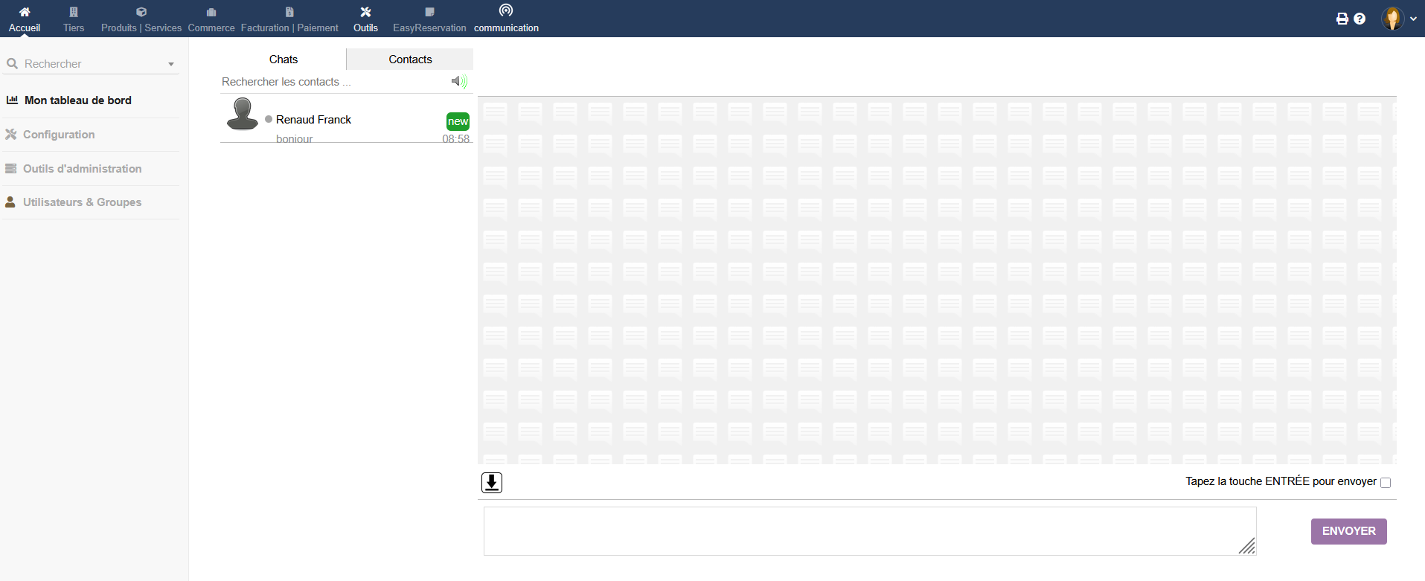This screenshot has width=1425, height=581.
Task: Open Renaud Franck's chat conversation
Action: tap(313, 120)
